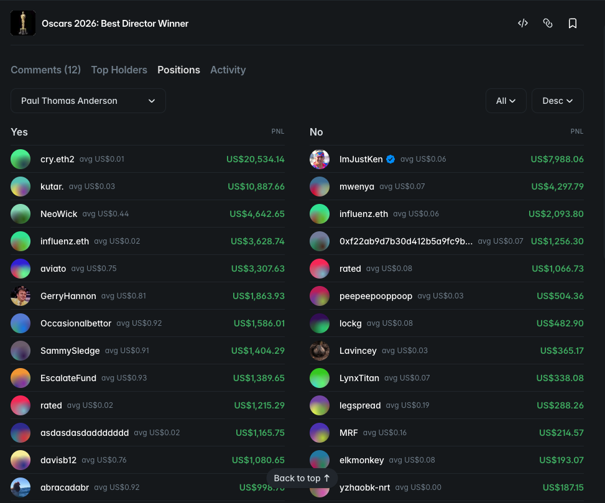
Task: Click Lavincey PNL US$365.17
Action: [562, 351]
